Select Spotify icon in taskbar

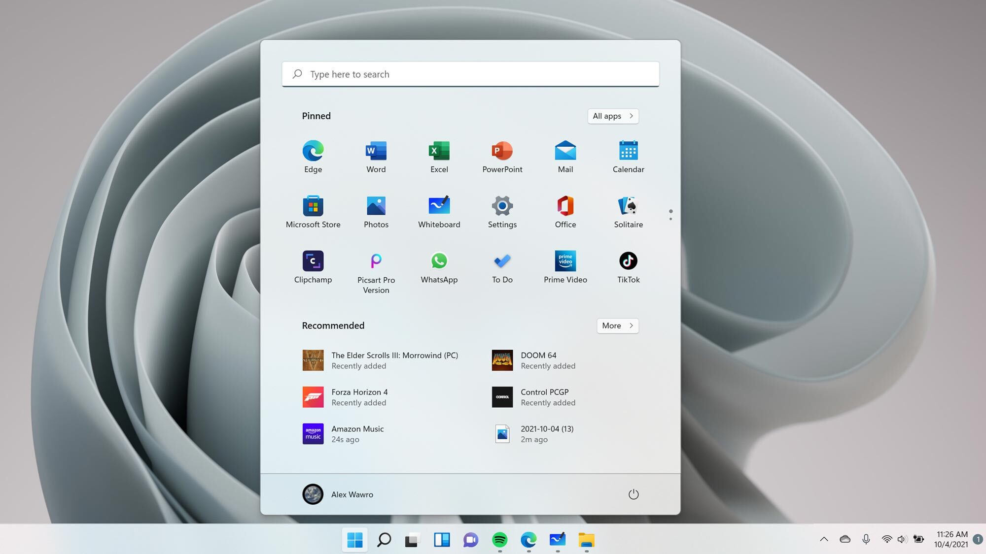pos(499,539)
